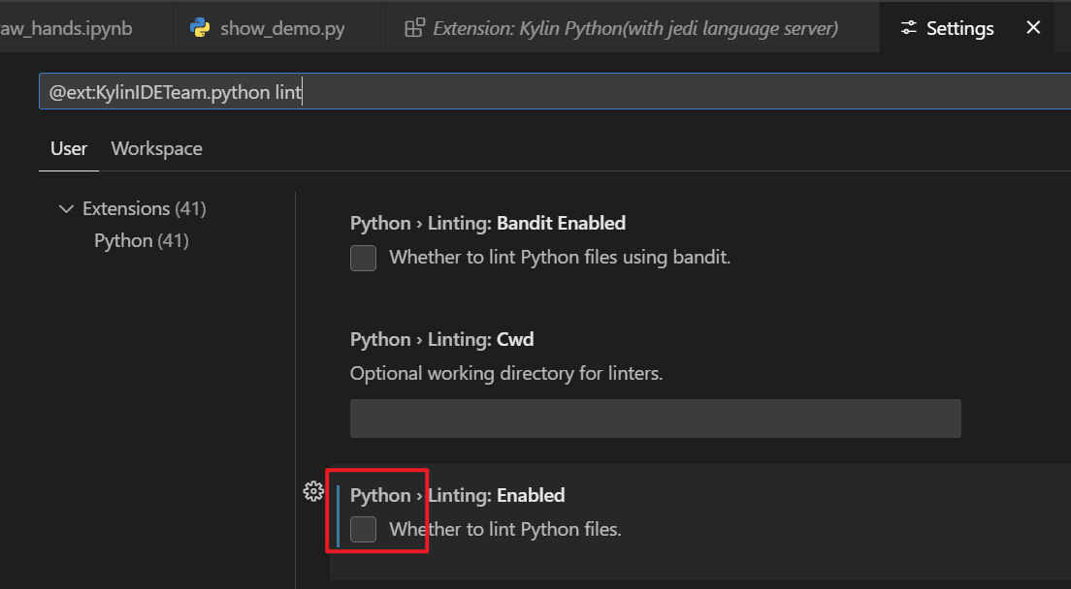Open the gear menu beside Linting: Enabled
Screen dimensions: 1071x589
313,491
